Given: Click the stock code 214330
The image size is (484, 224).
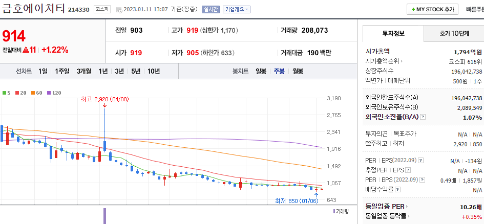Looking at the screenshot, I should [78, 10].
